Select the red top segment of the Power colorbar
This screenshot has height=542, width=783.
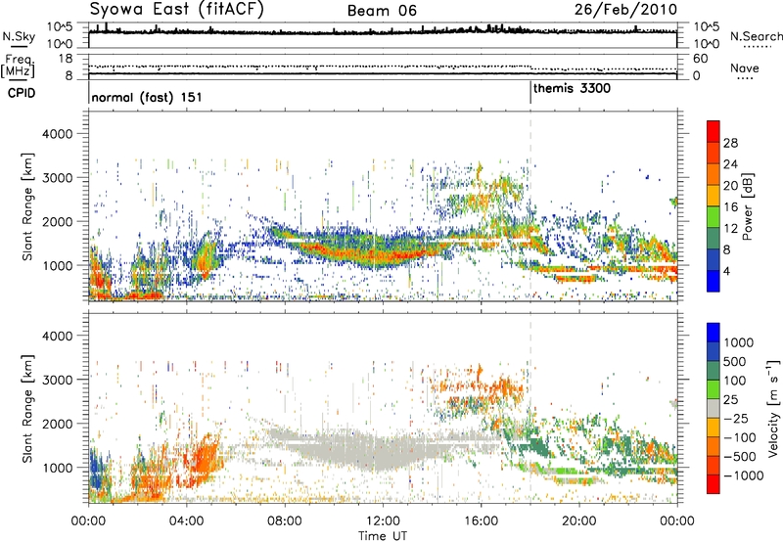point(714,131)
